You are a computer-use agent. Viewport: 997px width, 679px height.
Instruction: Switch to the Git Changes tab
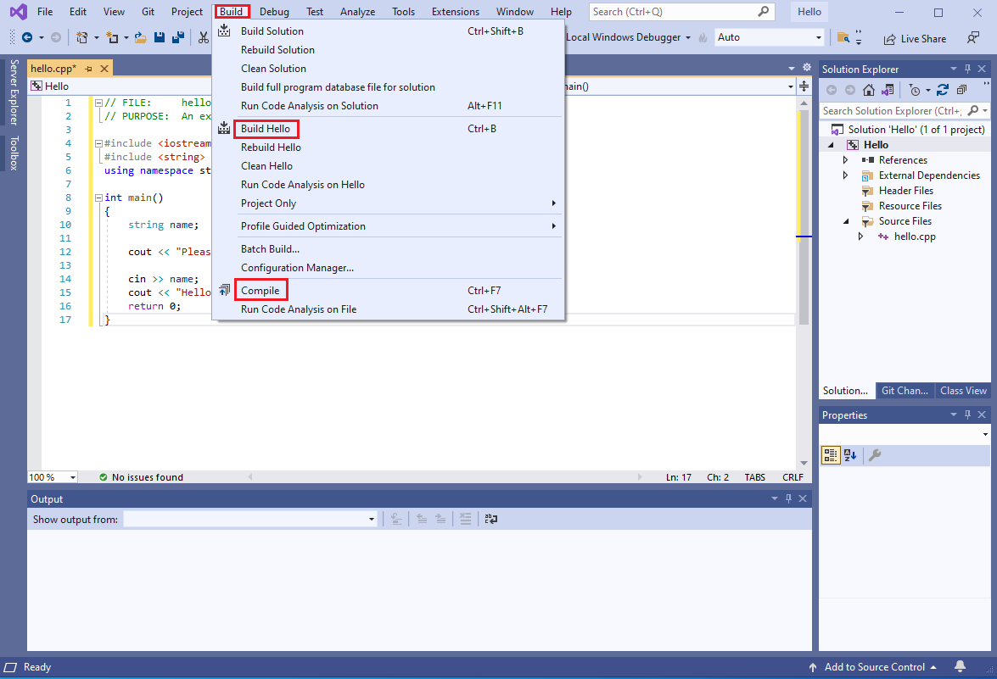pyautogui.click(x=905, y=391)
